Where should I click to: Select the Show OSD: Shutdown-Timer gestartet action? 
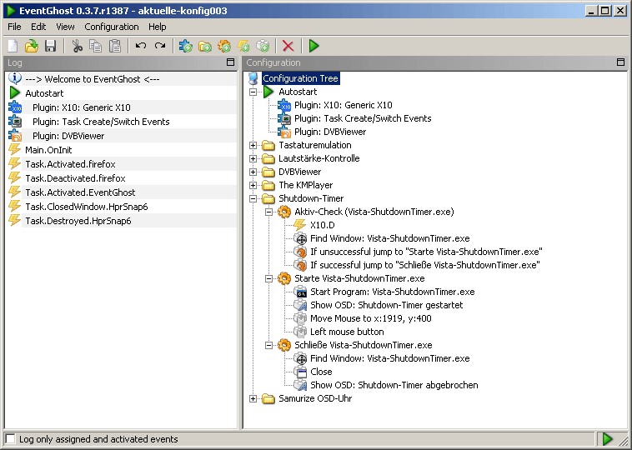(386, 305)
